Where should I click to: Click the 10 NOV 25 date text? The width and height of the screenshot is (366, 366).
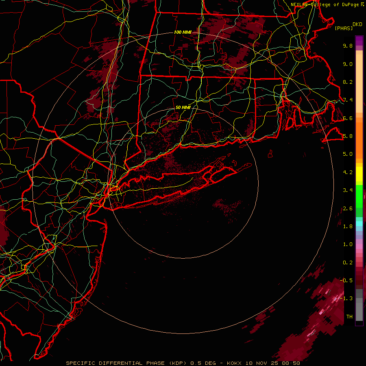(x=261, y=363)
